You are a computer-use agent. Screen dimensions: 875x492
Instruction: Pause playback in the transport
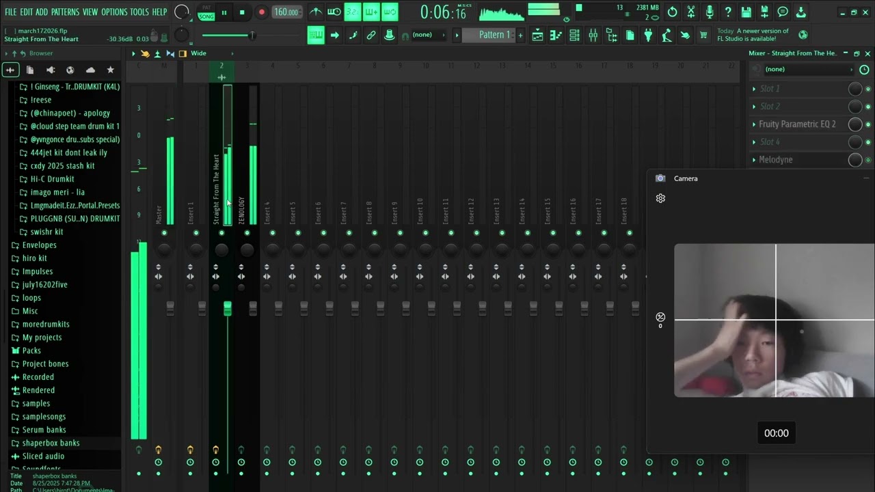click(x=224, y=12)
